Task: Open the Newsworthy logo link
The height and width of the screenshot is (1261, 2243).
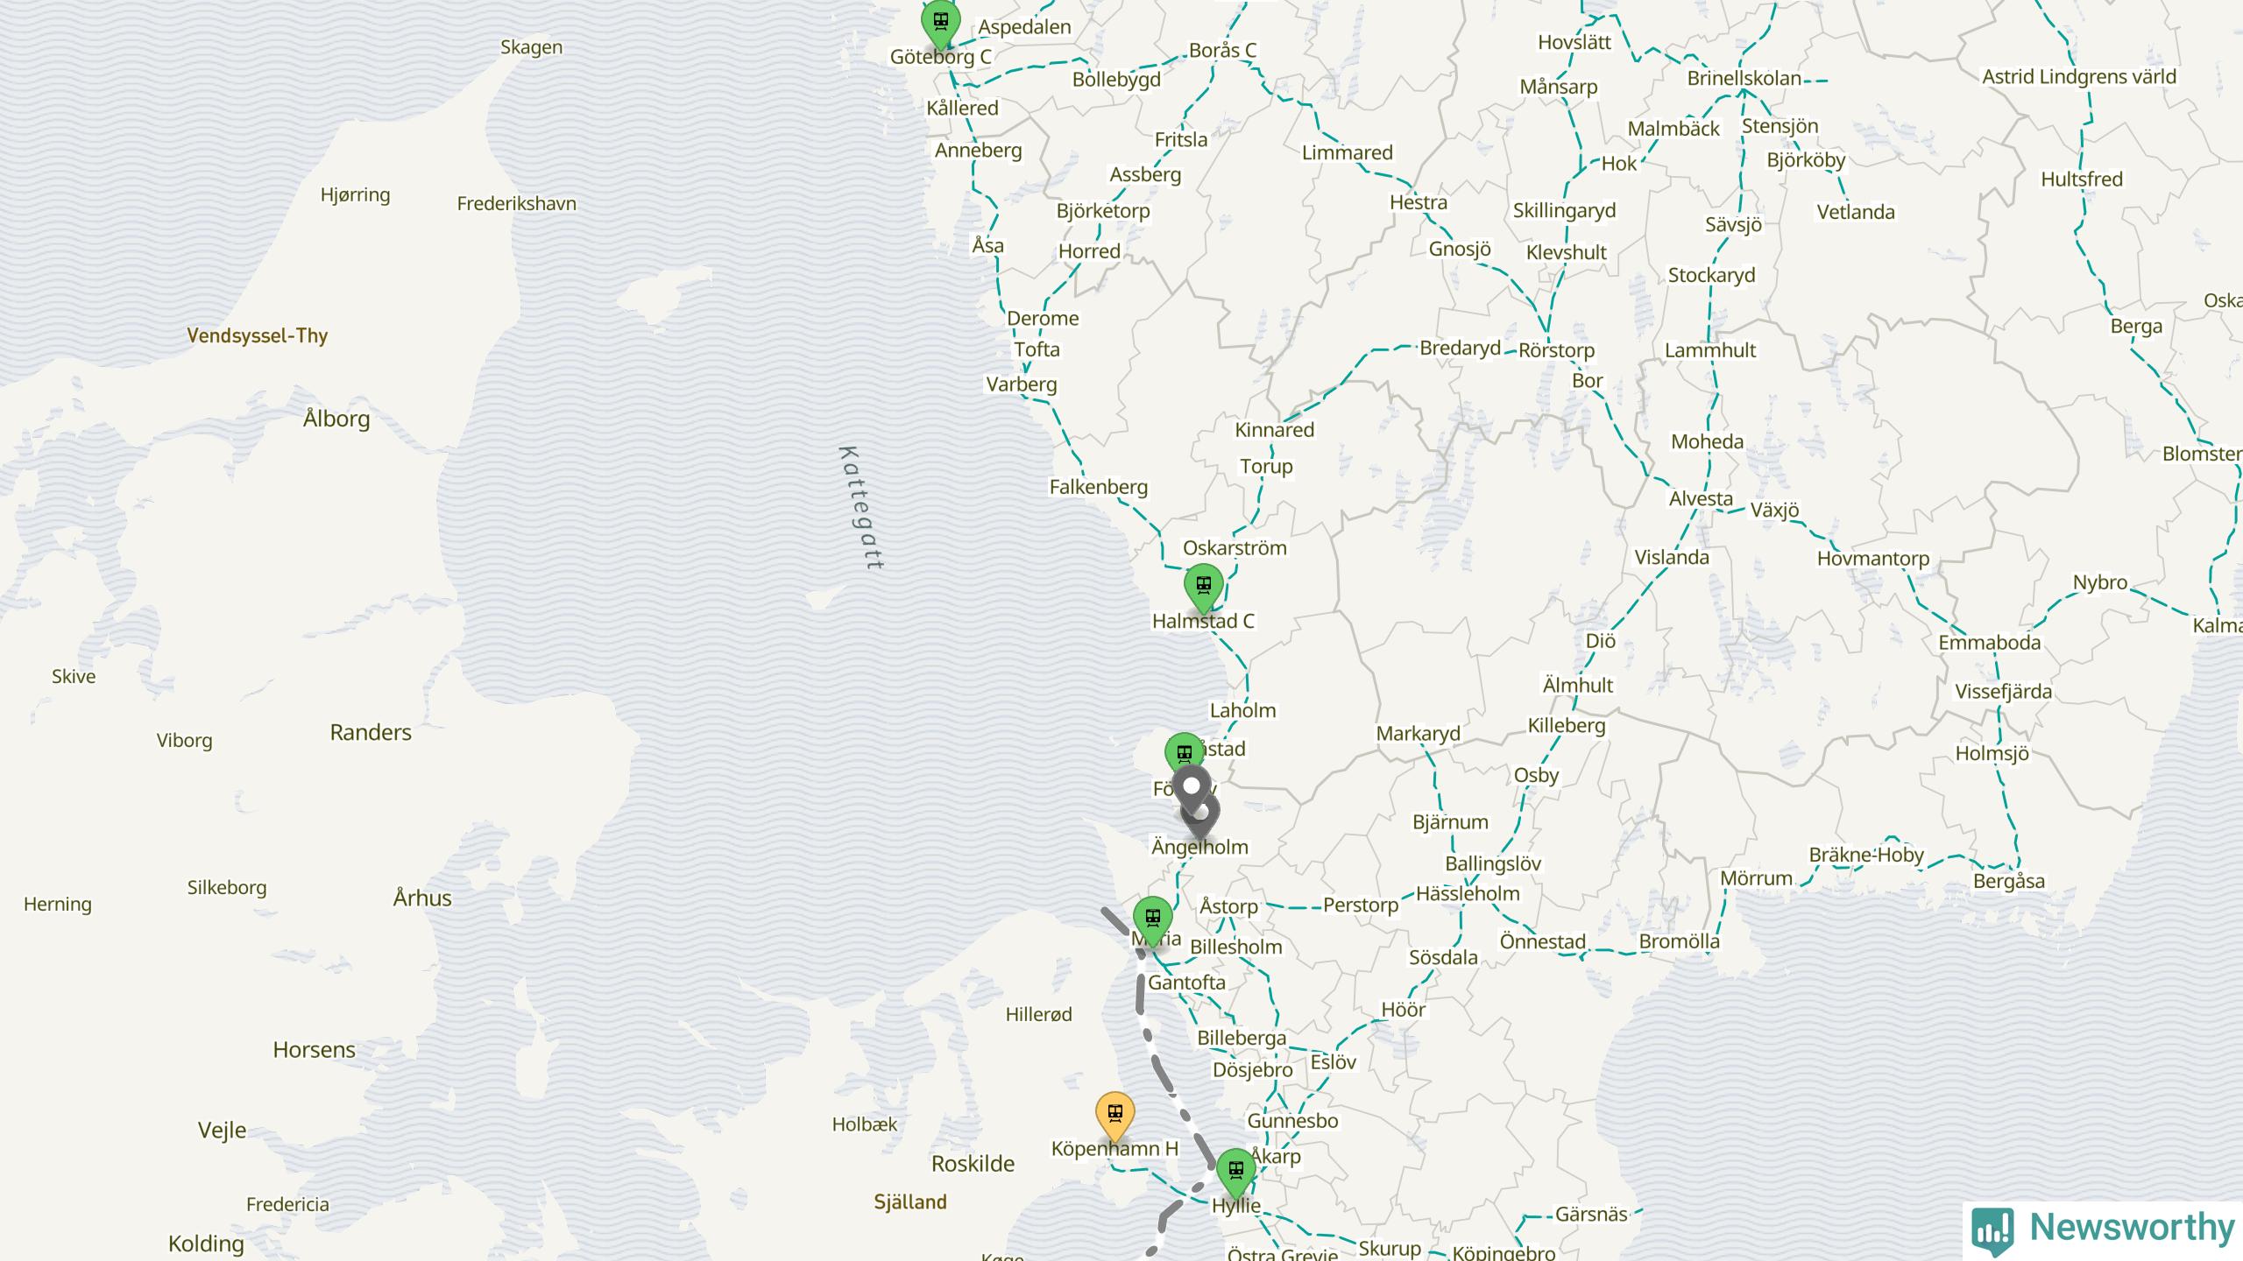Action: click(x=2103, y=1229)
